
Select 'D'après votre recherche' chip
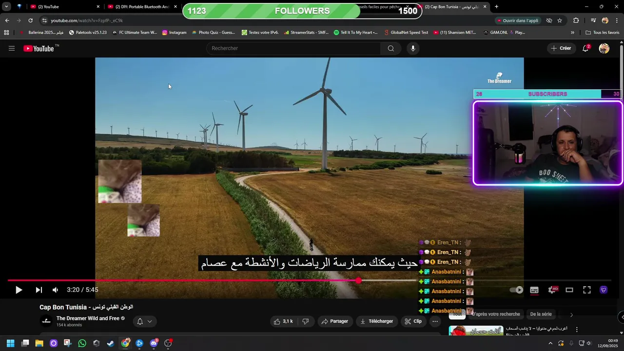496,314
